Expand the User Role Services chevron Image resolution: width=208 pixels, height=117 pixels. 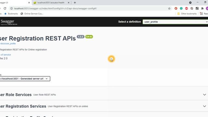pyautogui.click(x=204, y=95)
